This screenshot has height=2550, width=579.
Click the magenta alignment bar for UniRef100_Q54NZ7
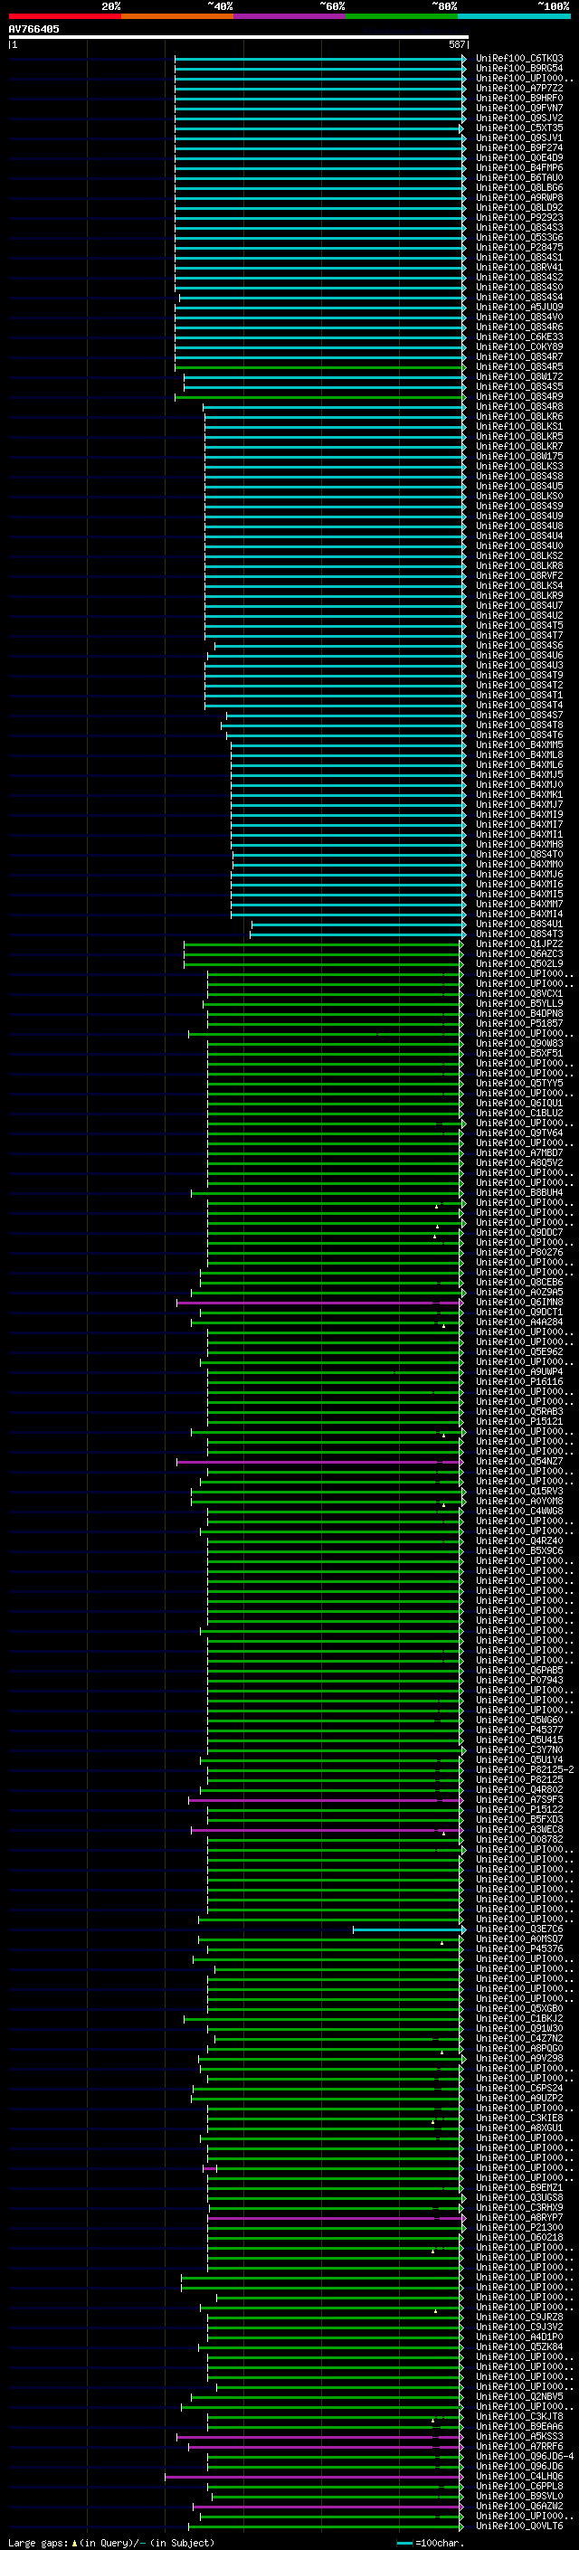pos(319,1462)
